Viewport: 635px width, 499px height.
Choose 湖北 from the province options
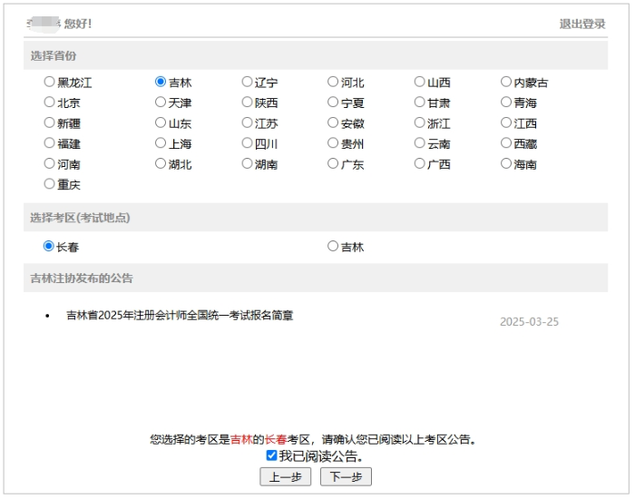161,164
